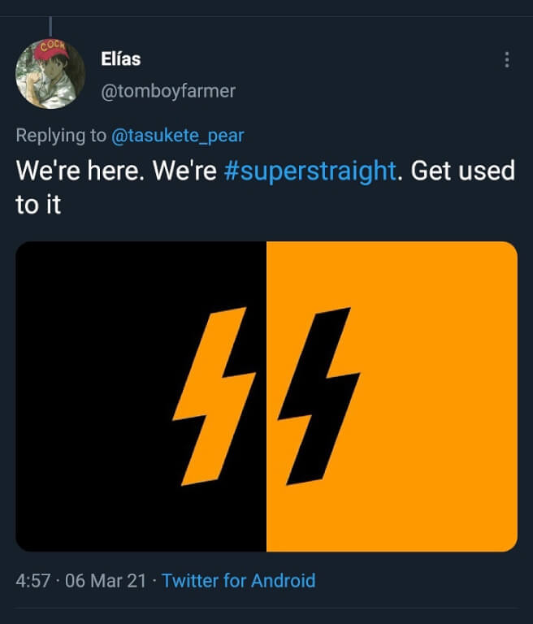533x624 pixels.
Task: Click the divider below the timestamp row
Action: [x=266, y=608]
